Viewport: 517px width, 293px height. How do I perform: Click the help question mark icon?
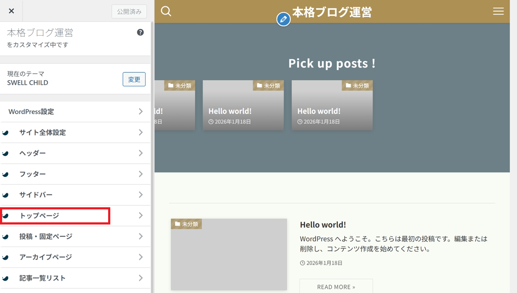(x=140, y=32)
